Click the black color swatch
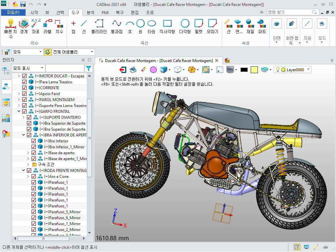 pos(244,70)
